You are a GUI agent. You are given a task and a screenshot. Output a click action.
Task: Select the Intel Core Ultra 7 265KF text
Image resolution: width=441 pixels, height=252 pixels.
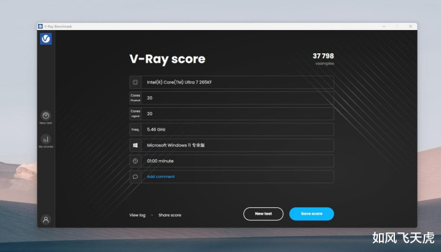179,82
